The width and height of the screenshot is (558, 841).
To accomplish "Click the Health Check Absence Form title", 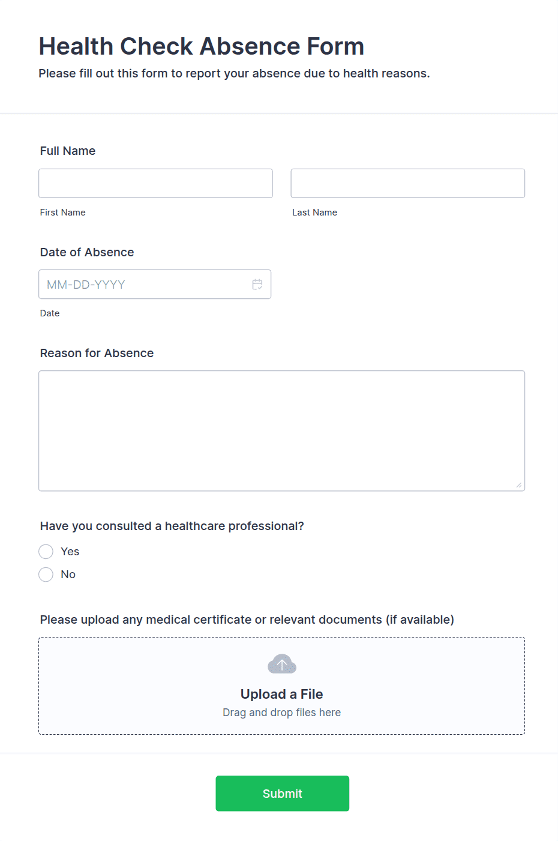I will point(201,46).
